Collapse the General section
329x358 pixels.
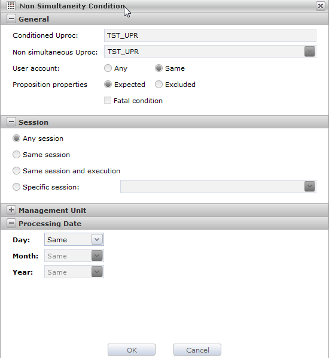tap(11, 19)
